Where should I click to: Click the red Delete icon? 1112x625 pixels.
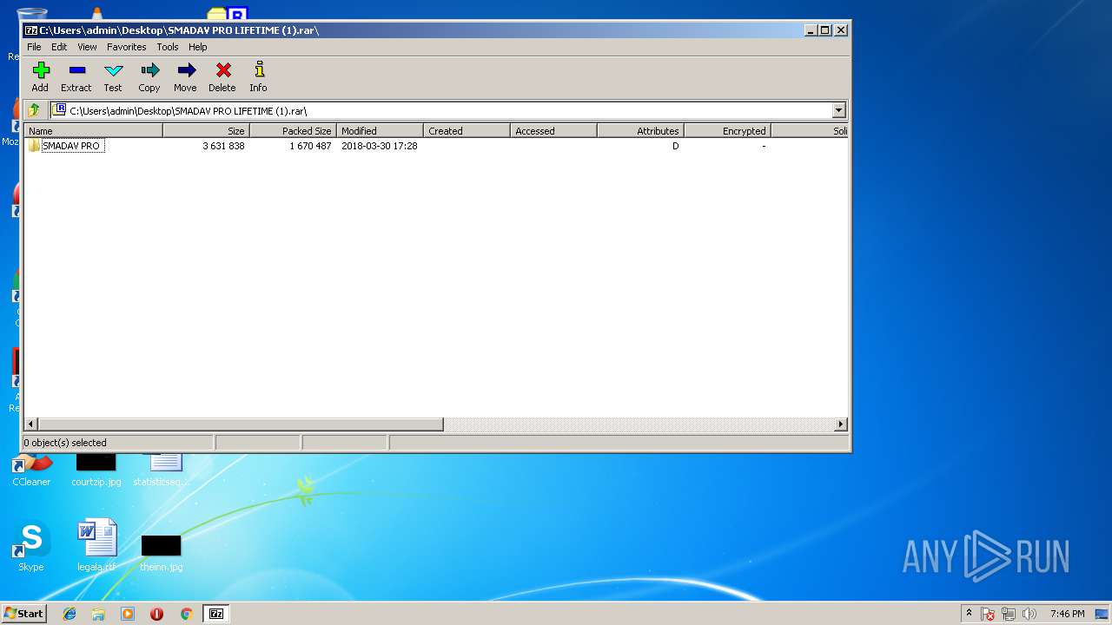click(x=222, y=76)
